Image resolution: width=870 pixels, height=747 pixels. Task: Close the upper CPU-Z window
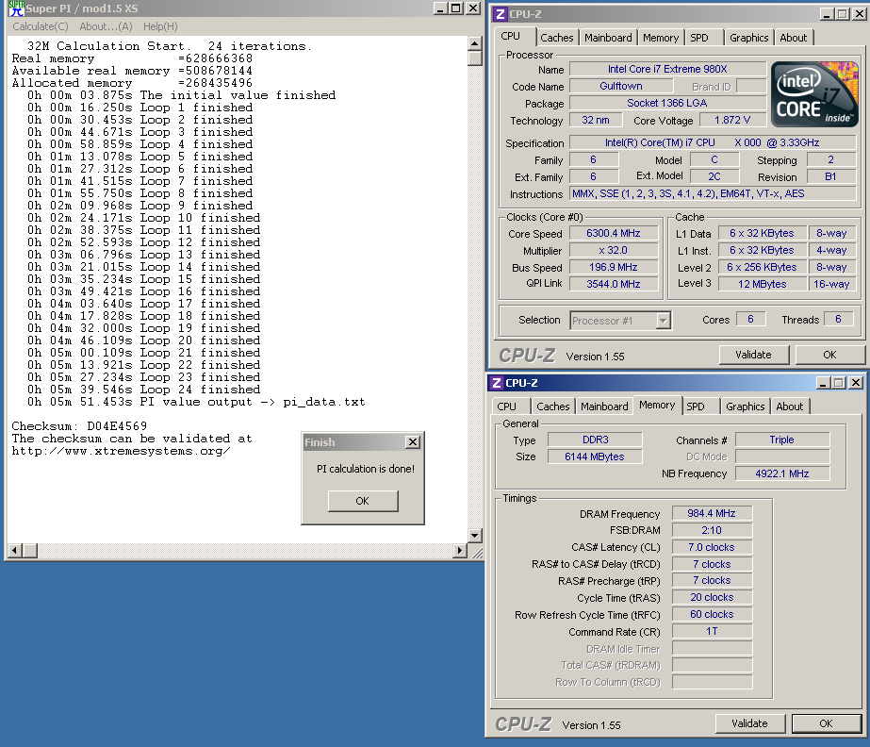click(x=859, y=14)
